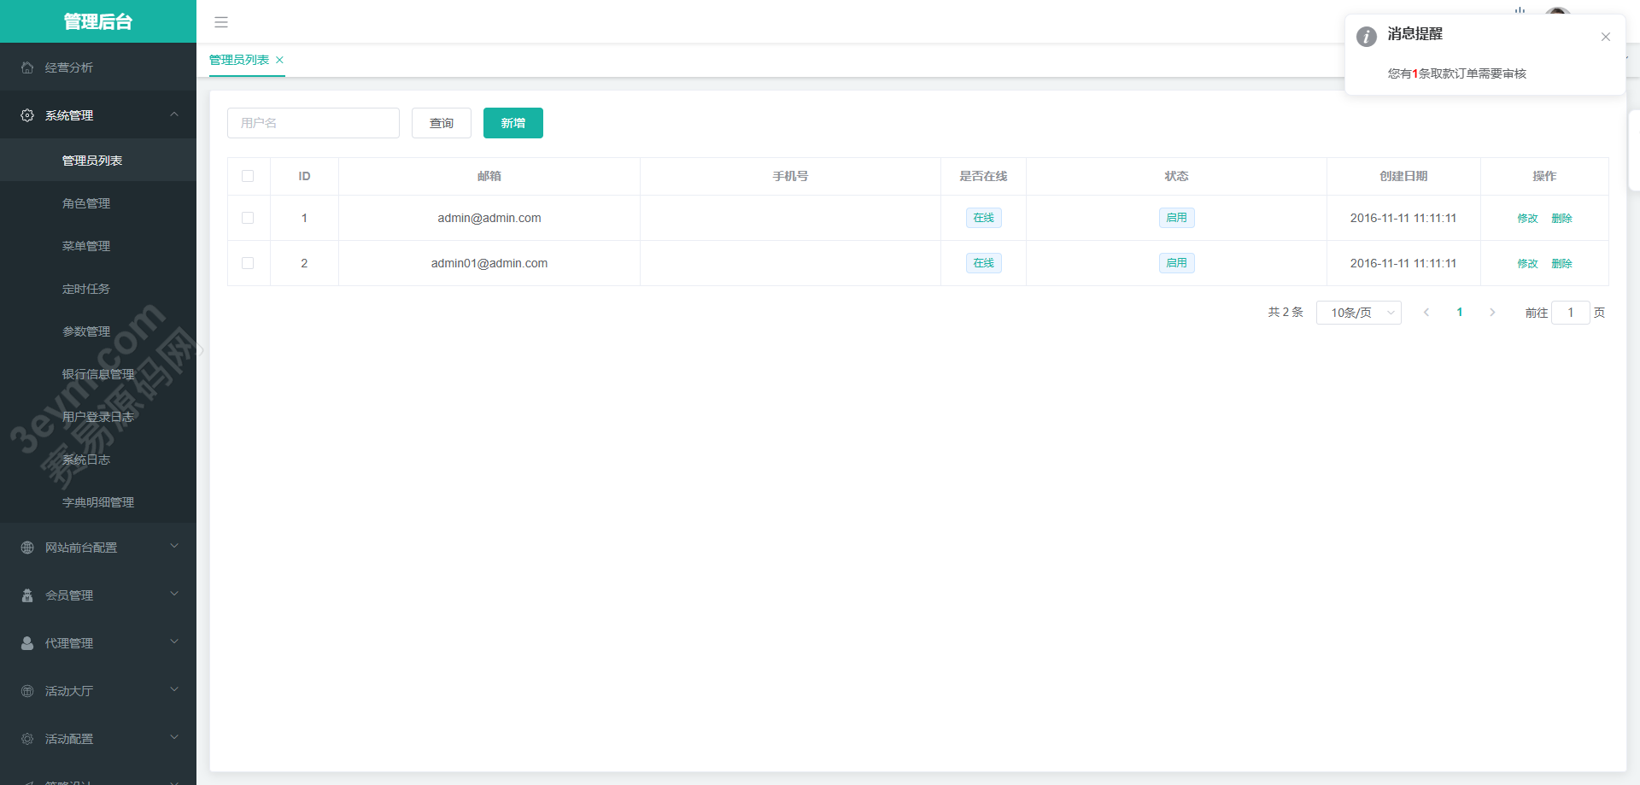The width and height of the screenshot is (1640, 785).
Task: Close the 消息提醒 notification popup
Action: coord(1605,37)
